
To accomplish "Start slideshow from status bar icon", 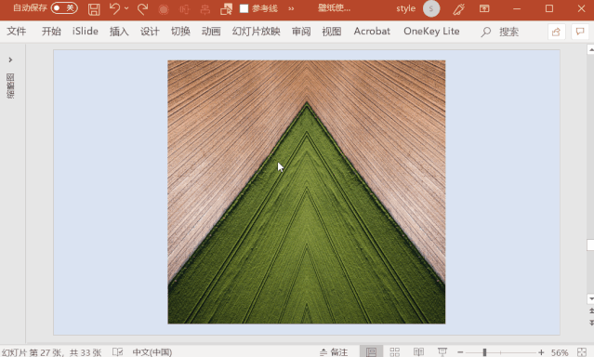I will click(x=442, y=352).
